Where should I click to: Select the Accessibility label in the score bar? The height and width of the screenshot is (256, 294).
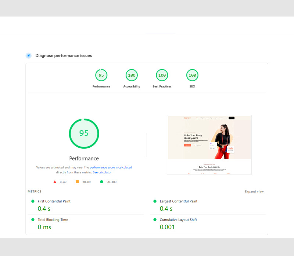(132, 86)
